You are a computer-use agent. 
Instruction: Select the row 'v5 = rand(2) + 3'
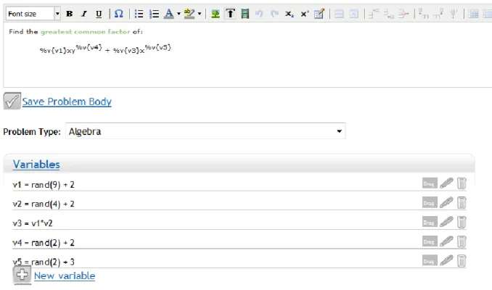tap(239, 261)
